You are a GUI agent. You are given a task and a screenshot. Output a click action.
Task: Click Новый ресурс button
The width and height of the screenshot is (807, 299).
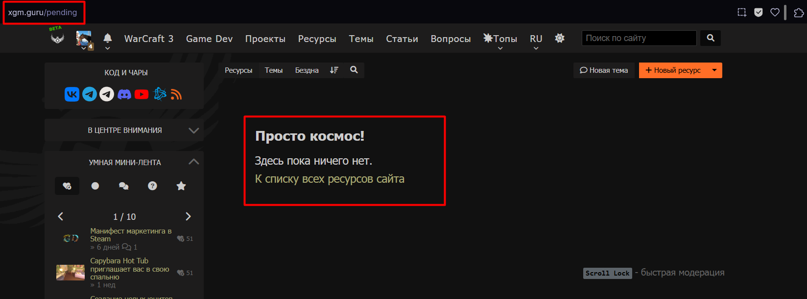673,70
